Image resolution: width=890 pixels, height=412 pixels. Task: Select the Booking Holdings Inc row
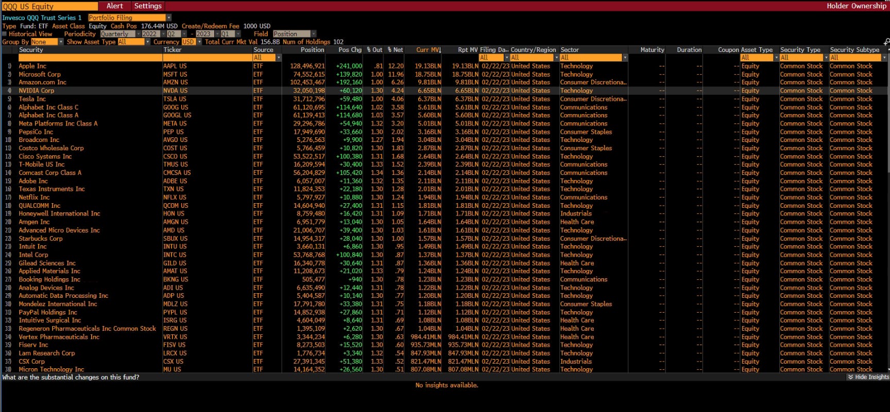pyautogui.click(x=444, y=279)
